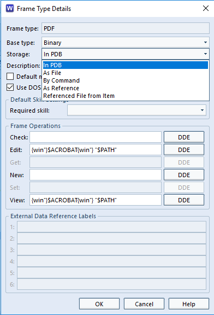The image size is (214, 315).
Task: Click the View operation command field
Action: [96, 200]
